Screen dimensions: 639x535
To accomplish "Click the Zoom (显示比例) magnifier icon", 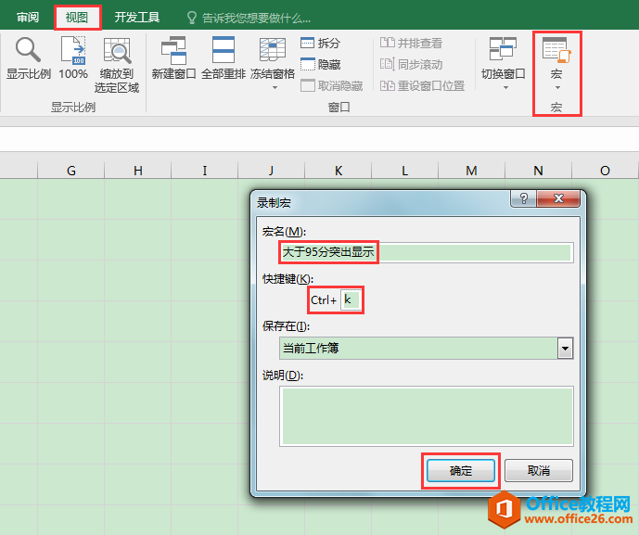I will pos(28,49).
